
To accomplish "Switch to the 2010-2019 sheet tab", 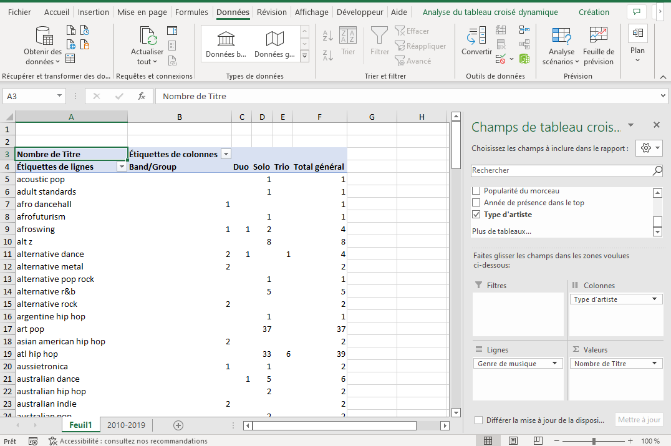I will pyautogui.click(x=126, y=425).
